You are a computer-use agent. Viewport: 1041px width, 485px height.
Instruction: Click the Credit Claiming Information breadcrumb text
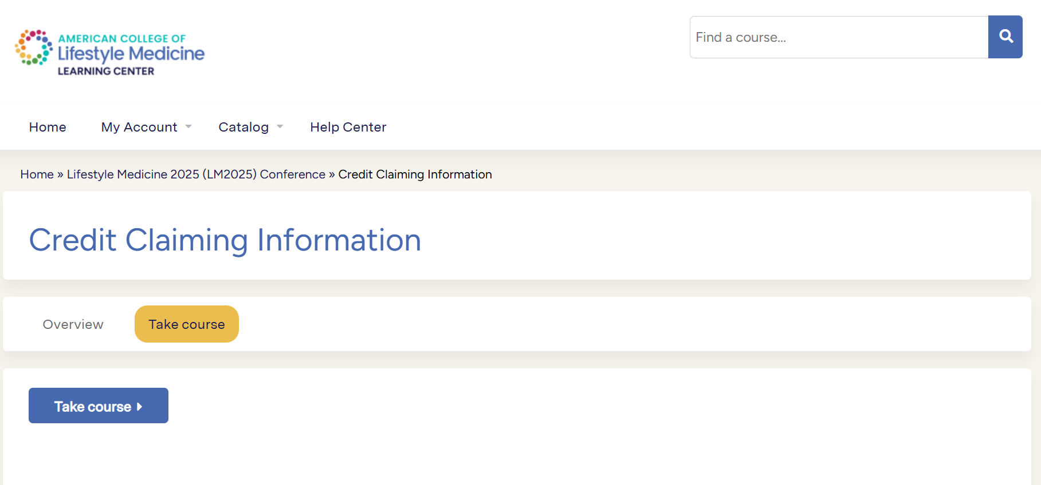(x=415, y=174)
